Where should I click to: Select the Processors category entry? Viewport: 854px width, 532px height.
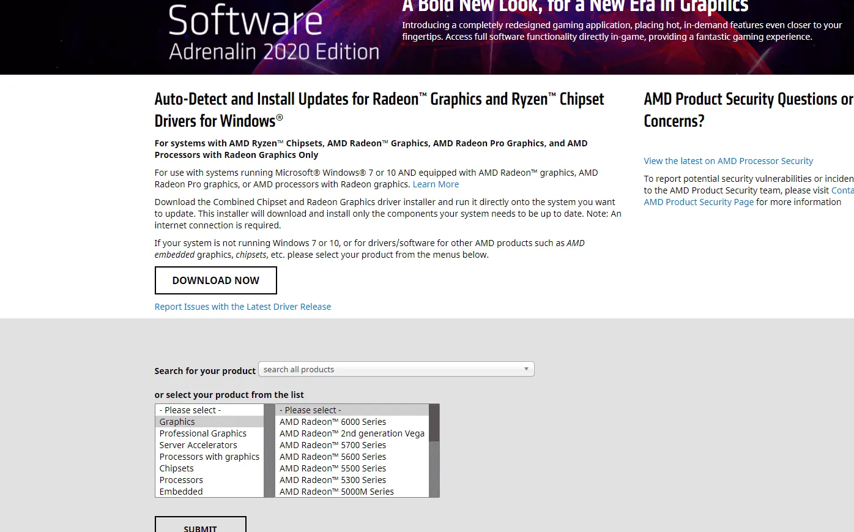(181, 480)
